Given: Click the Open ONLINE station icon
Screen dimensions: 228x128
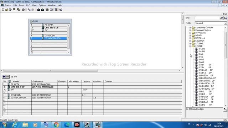Looking at the screenshot, I should pos(10,10).
